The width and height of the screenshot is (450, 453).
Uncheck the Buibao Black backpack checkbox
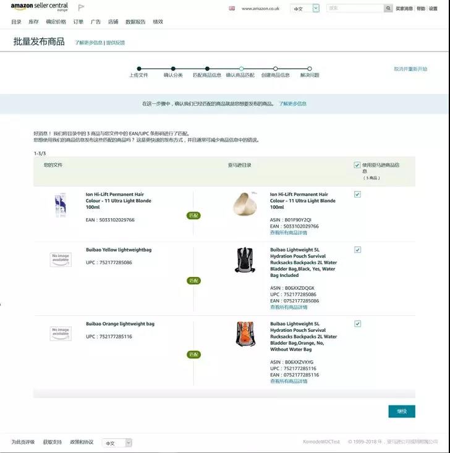tap(357, 250)
